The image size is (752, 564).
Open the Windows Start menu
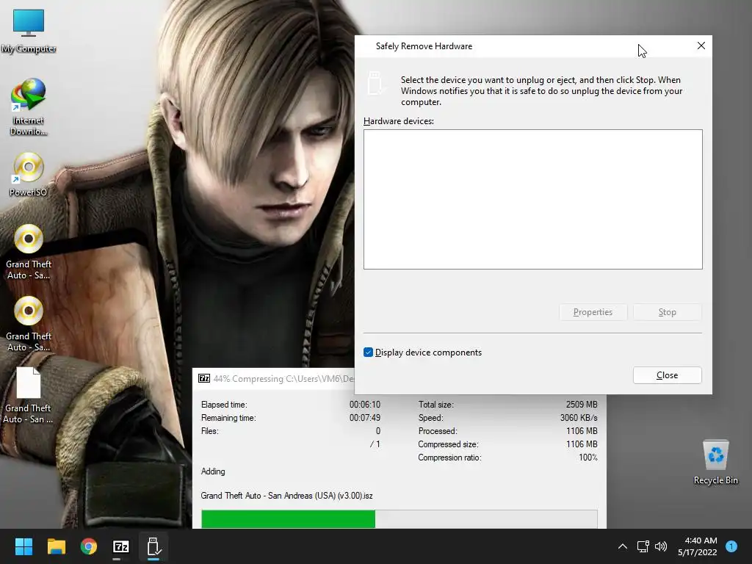point(23,546)
